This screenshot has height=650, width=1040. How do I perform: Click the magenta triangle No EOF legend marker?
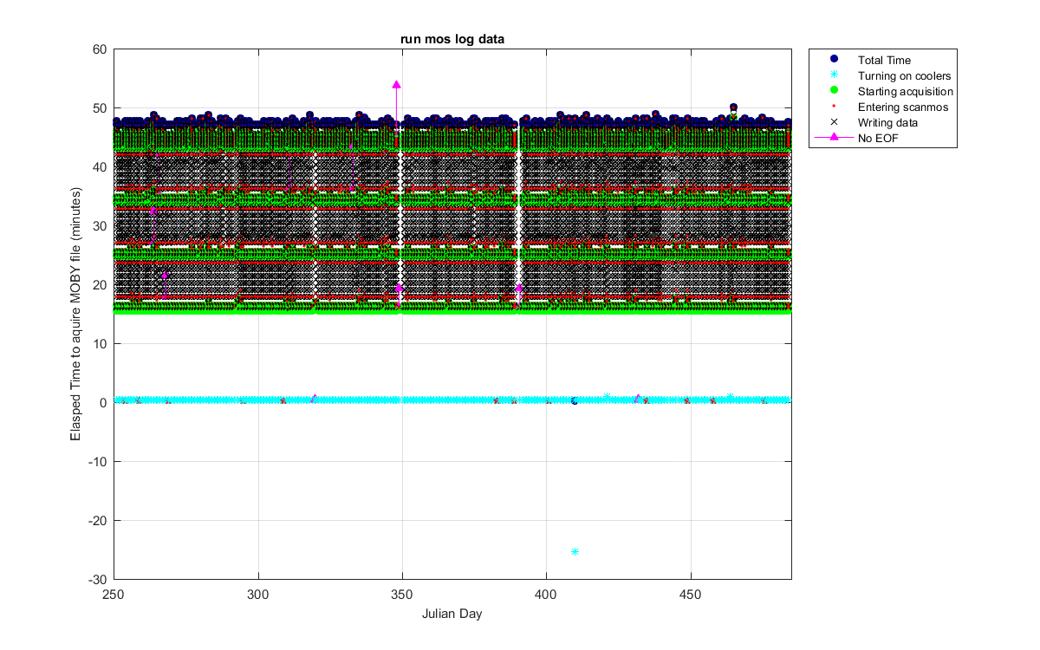click(x=834, y=138)
